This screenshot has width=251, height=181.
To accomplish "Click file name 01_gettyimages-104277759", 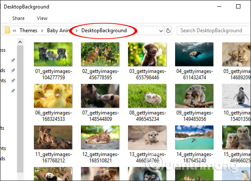I will (53, 74).
